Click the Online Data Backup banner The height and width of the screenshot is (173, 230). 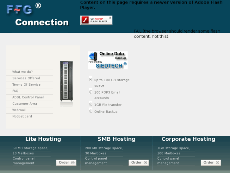click(108, 60)
